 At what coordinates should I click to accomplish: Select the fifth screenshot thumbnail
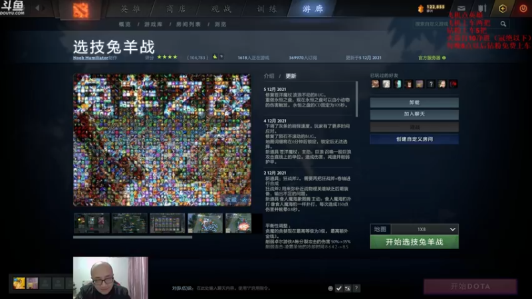pyautogui.click(x=239, y=223)
